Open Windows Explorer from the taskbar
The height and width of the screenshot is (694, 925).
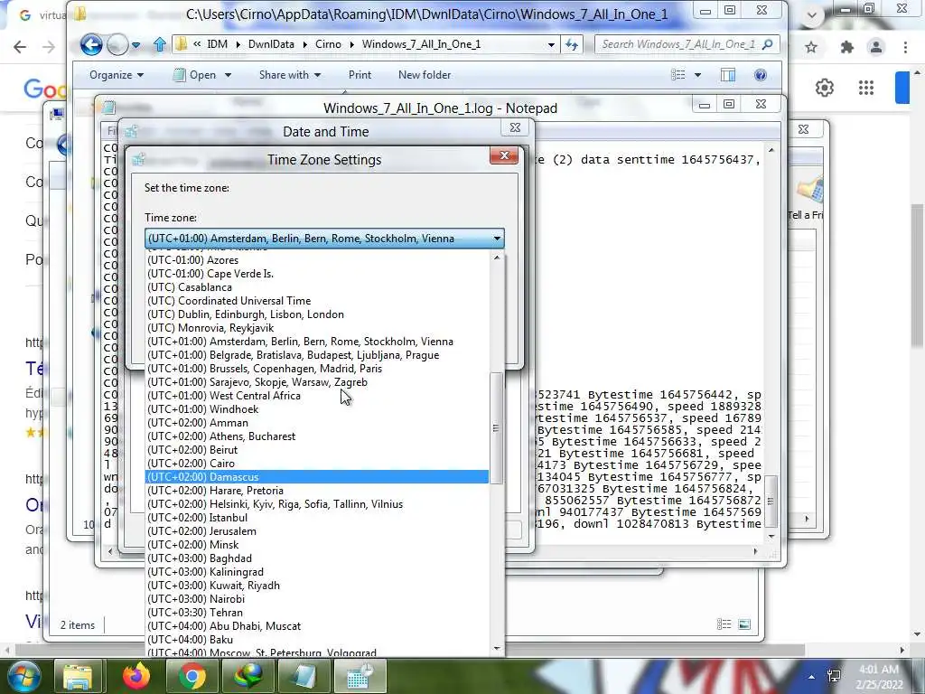78,676
